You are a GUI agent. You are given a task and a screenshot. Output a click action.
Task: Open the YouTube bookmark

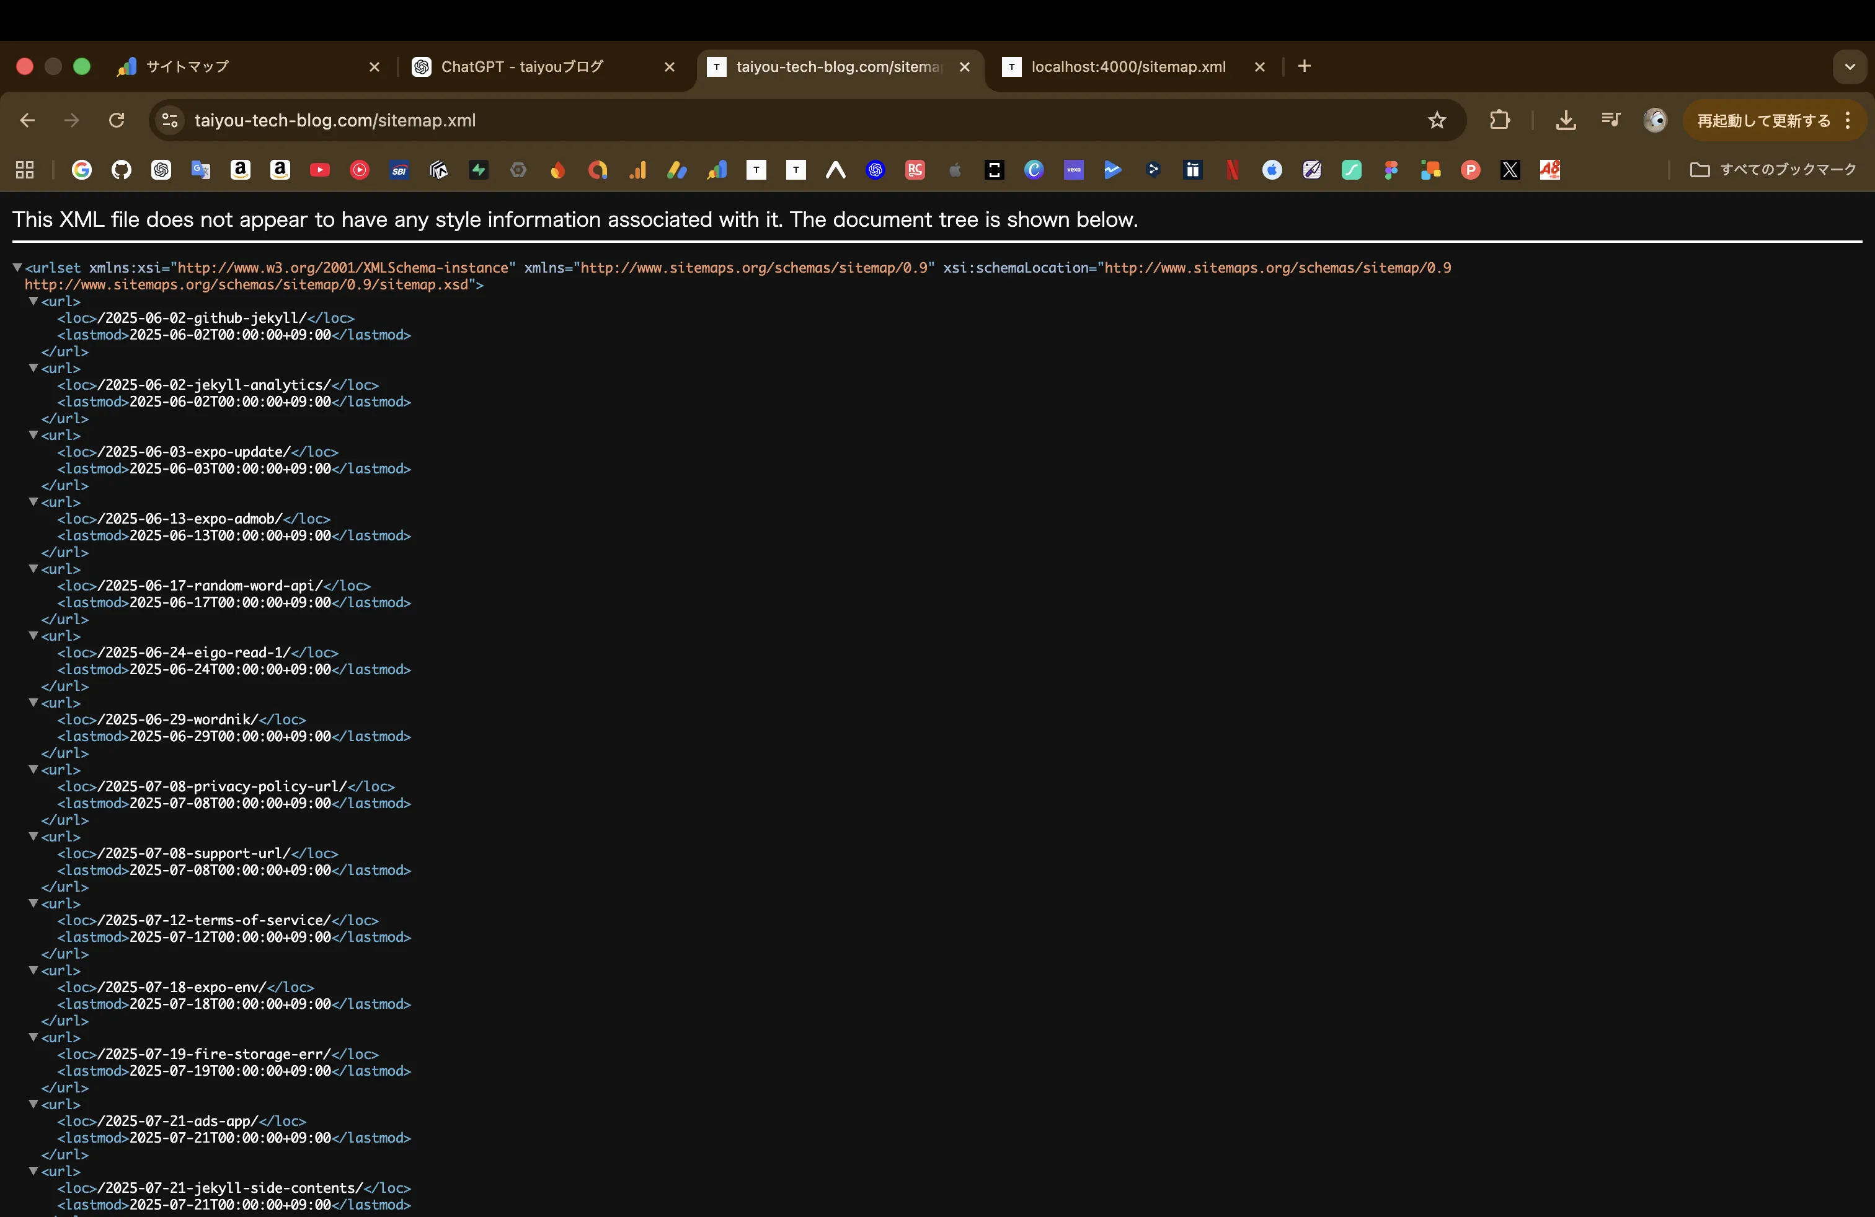(320, 169)
